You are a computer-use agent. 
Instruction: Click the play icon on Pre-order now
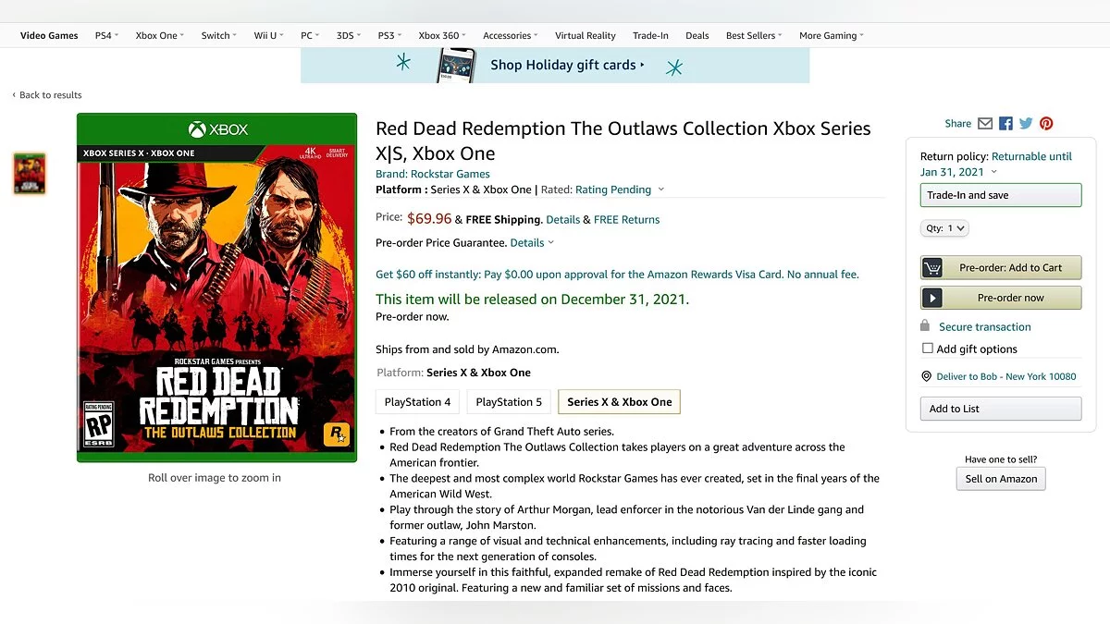click(x=932, y=298)
